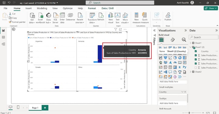This screenshot has width=219, height=114.
Task: Uncheck the first Sales Production field
Action: click(196, 55)
